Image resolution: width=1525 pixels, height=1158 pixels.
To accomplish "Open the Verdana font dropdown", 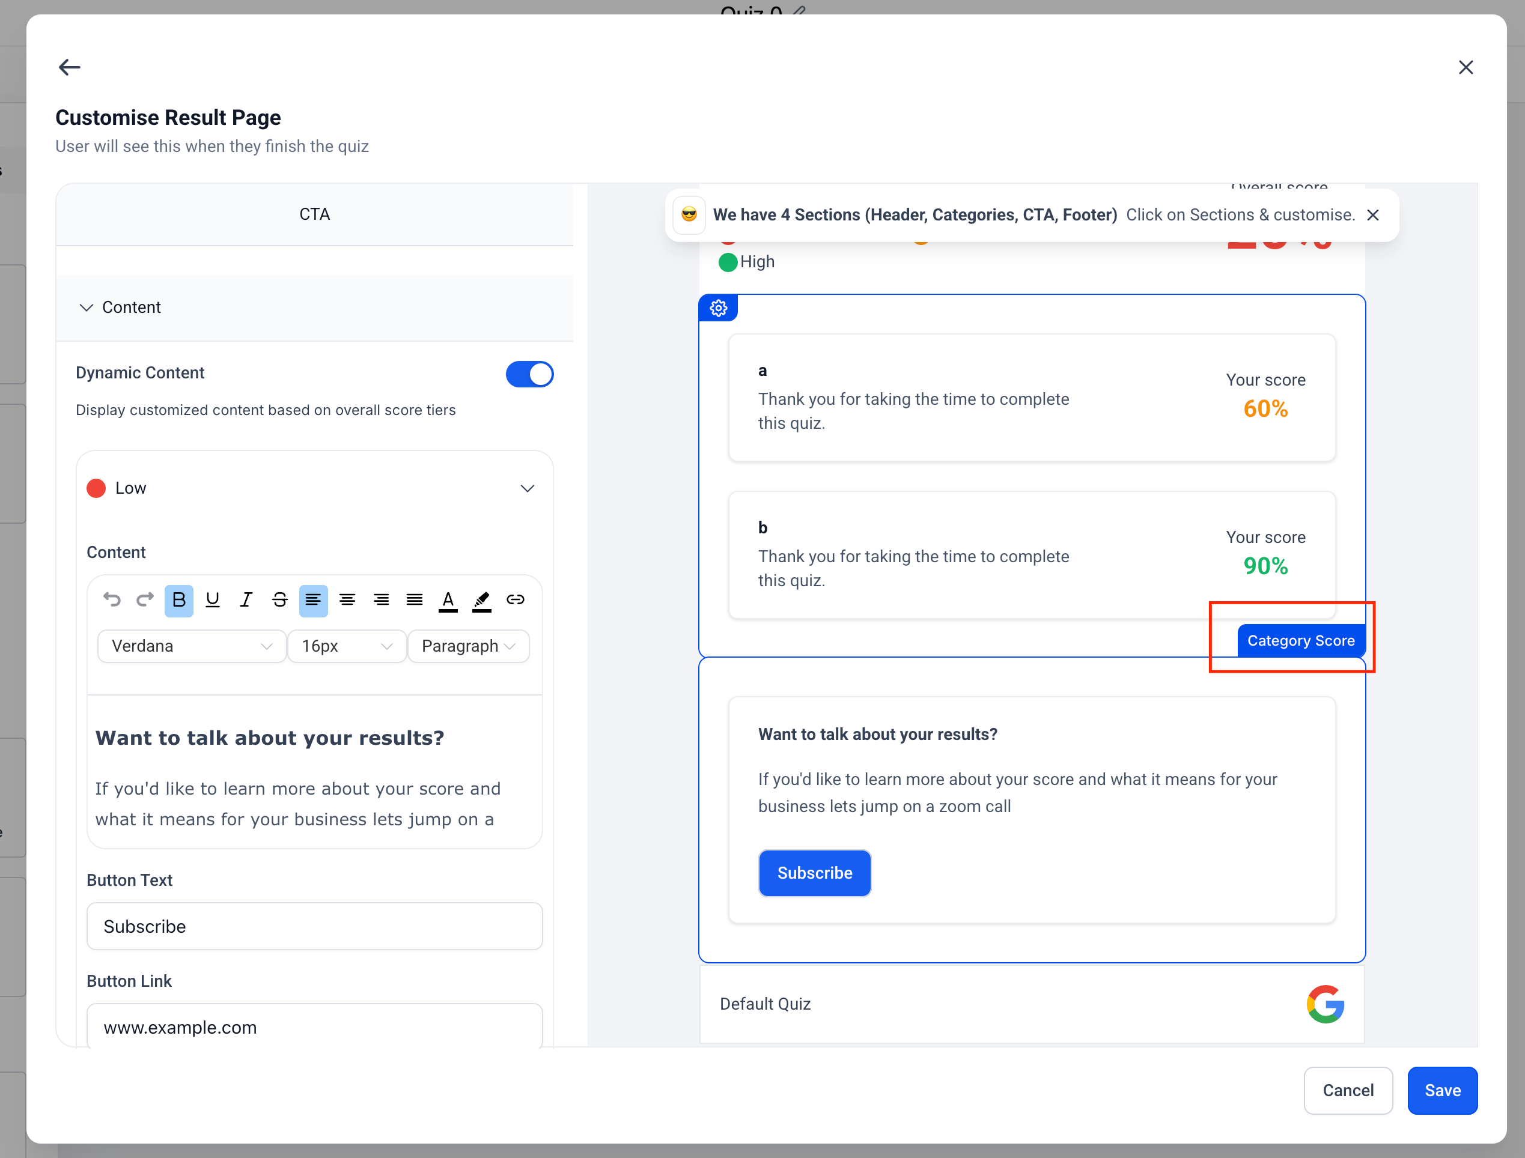I will (x=192, y=646).
